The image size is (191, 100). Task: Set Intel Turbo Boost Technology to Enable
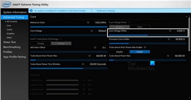pyautogui.click(x=61, y=43)
